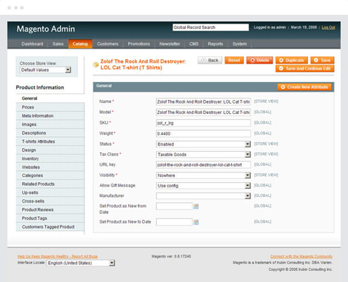Open the Choose Store View dropdown
This screenshot has height=282, width=348.
[45, 70]
